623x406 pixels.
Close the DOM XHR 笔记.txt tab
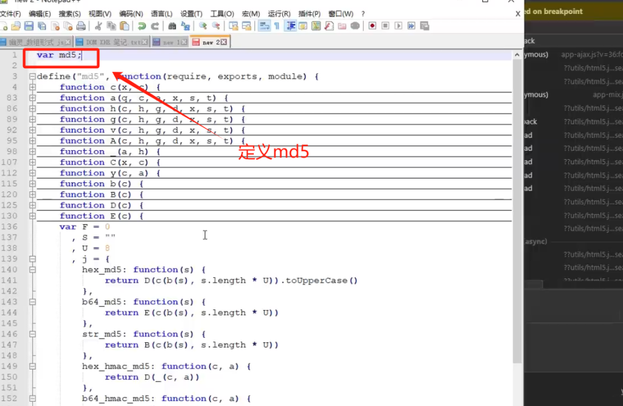(x=145, y=42)
